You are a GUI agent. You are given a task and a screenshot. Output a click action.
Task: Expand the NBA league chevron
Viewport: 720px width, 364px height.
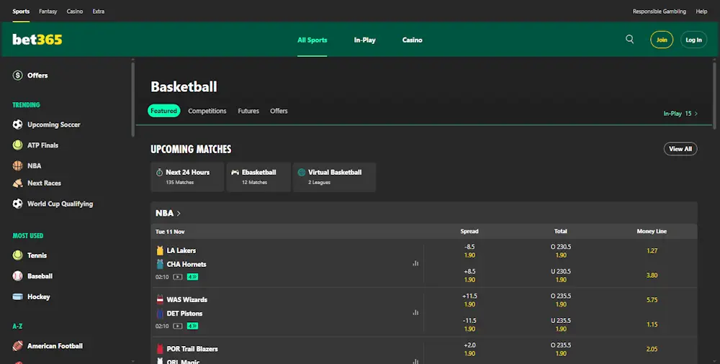[179, 214]
